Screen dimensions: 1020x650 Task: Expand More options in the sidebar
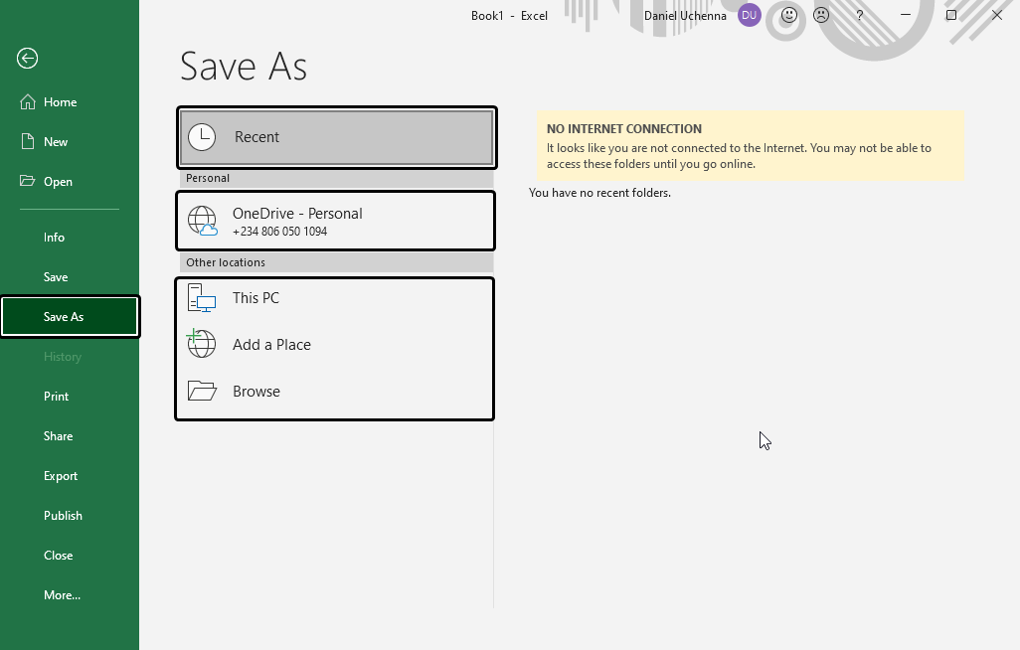tap(62, 594)
